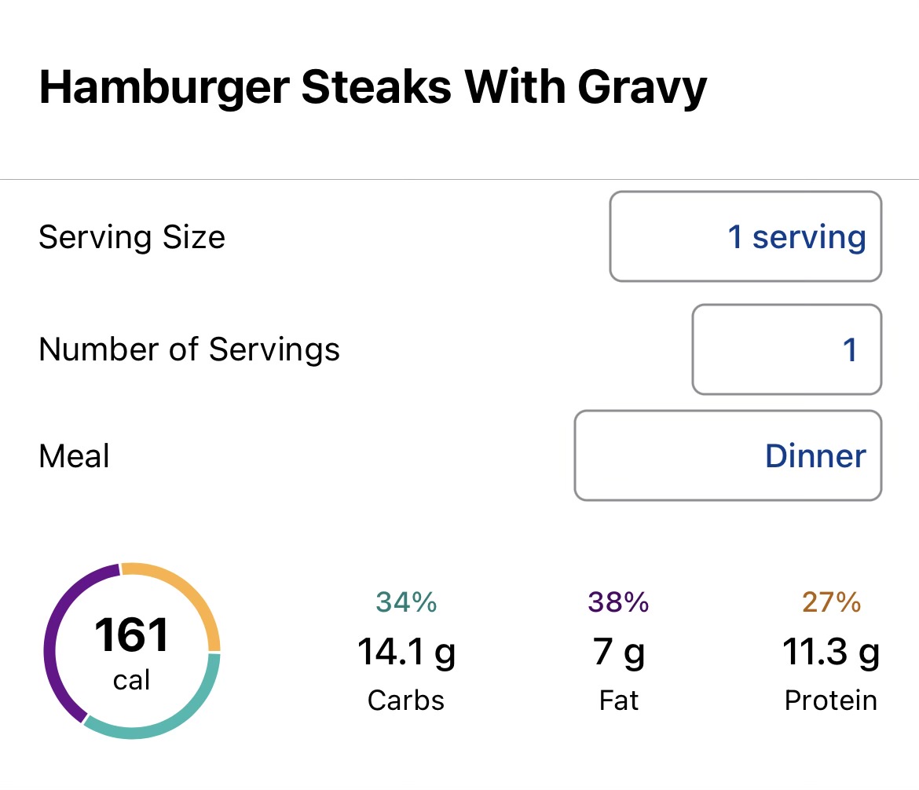Click the "Meal" row label
Screen dimensions: 919x790
pos(75,455)
